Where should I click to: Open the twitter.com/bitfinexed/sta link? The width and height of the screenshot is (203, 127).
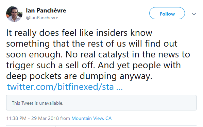point(65,87)
